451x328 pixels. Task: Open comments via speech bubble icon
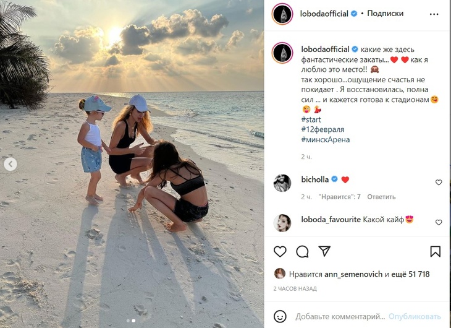(x=302, y=251)
